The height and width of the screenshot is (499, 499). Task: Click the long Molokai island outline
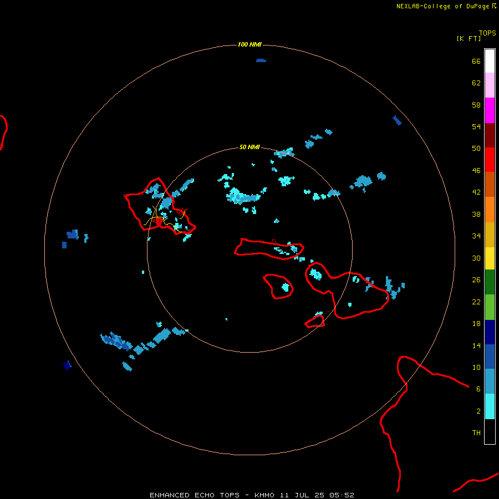[269, 248]
